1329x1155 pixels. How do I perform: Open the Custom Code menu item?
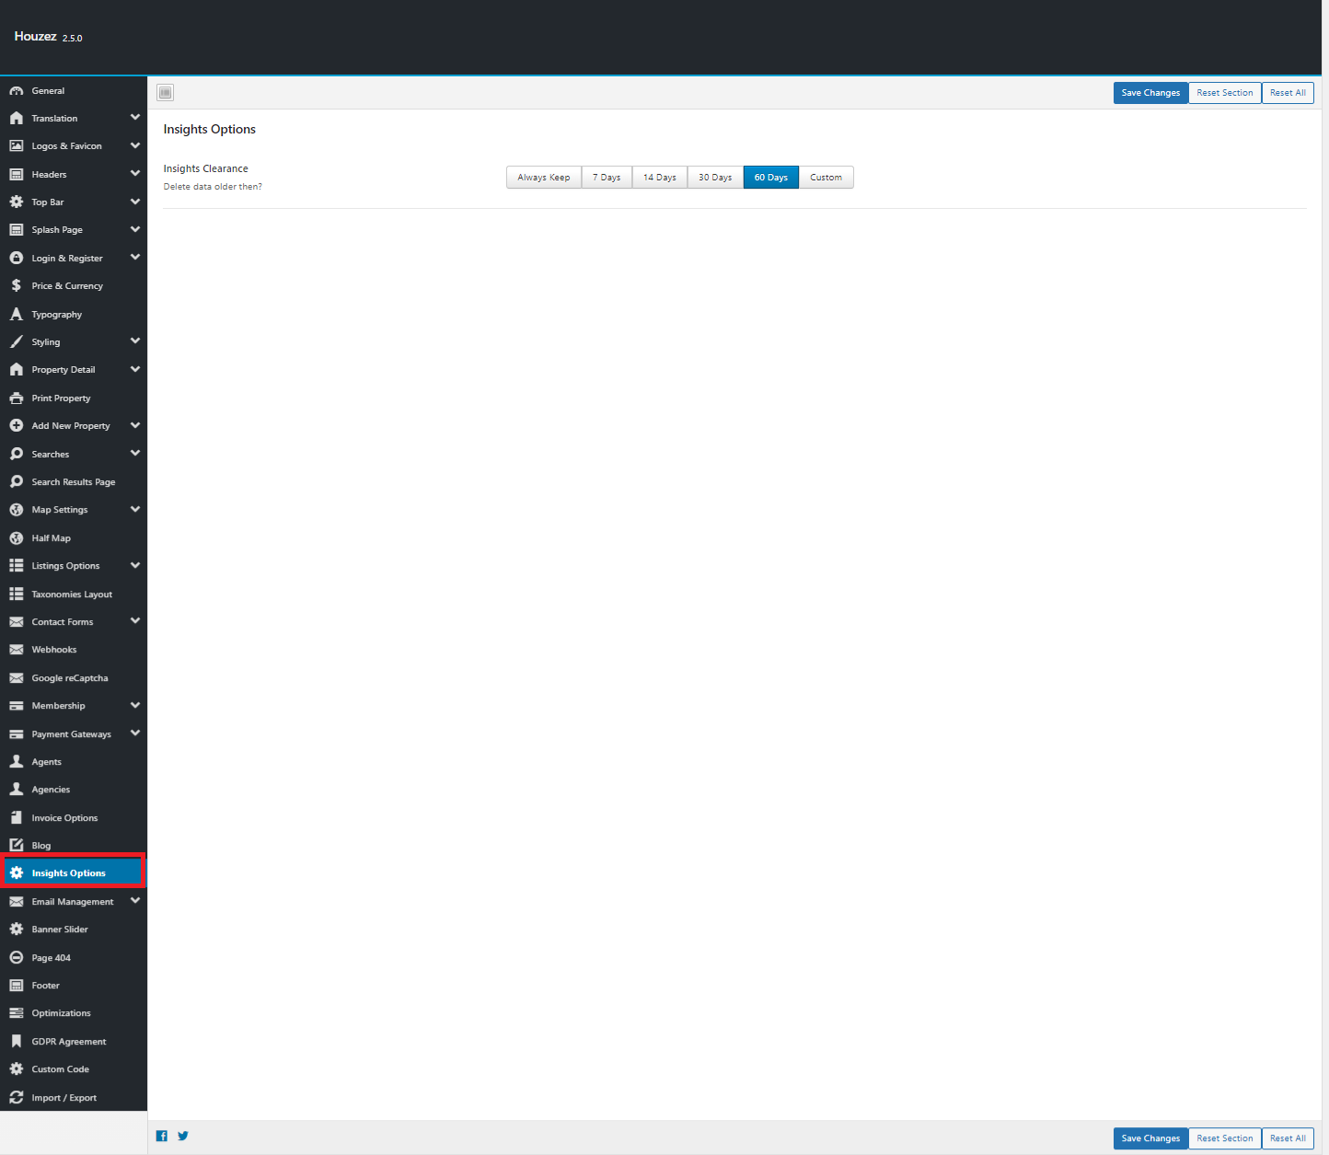(74, 1069)
